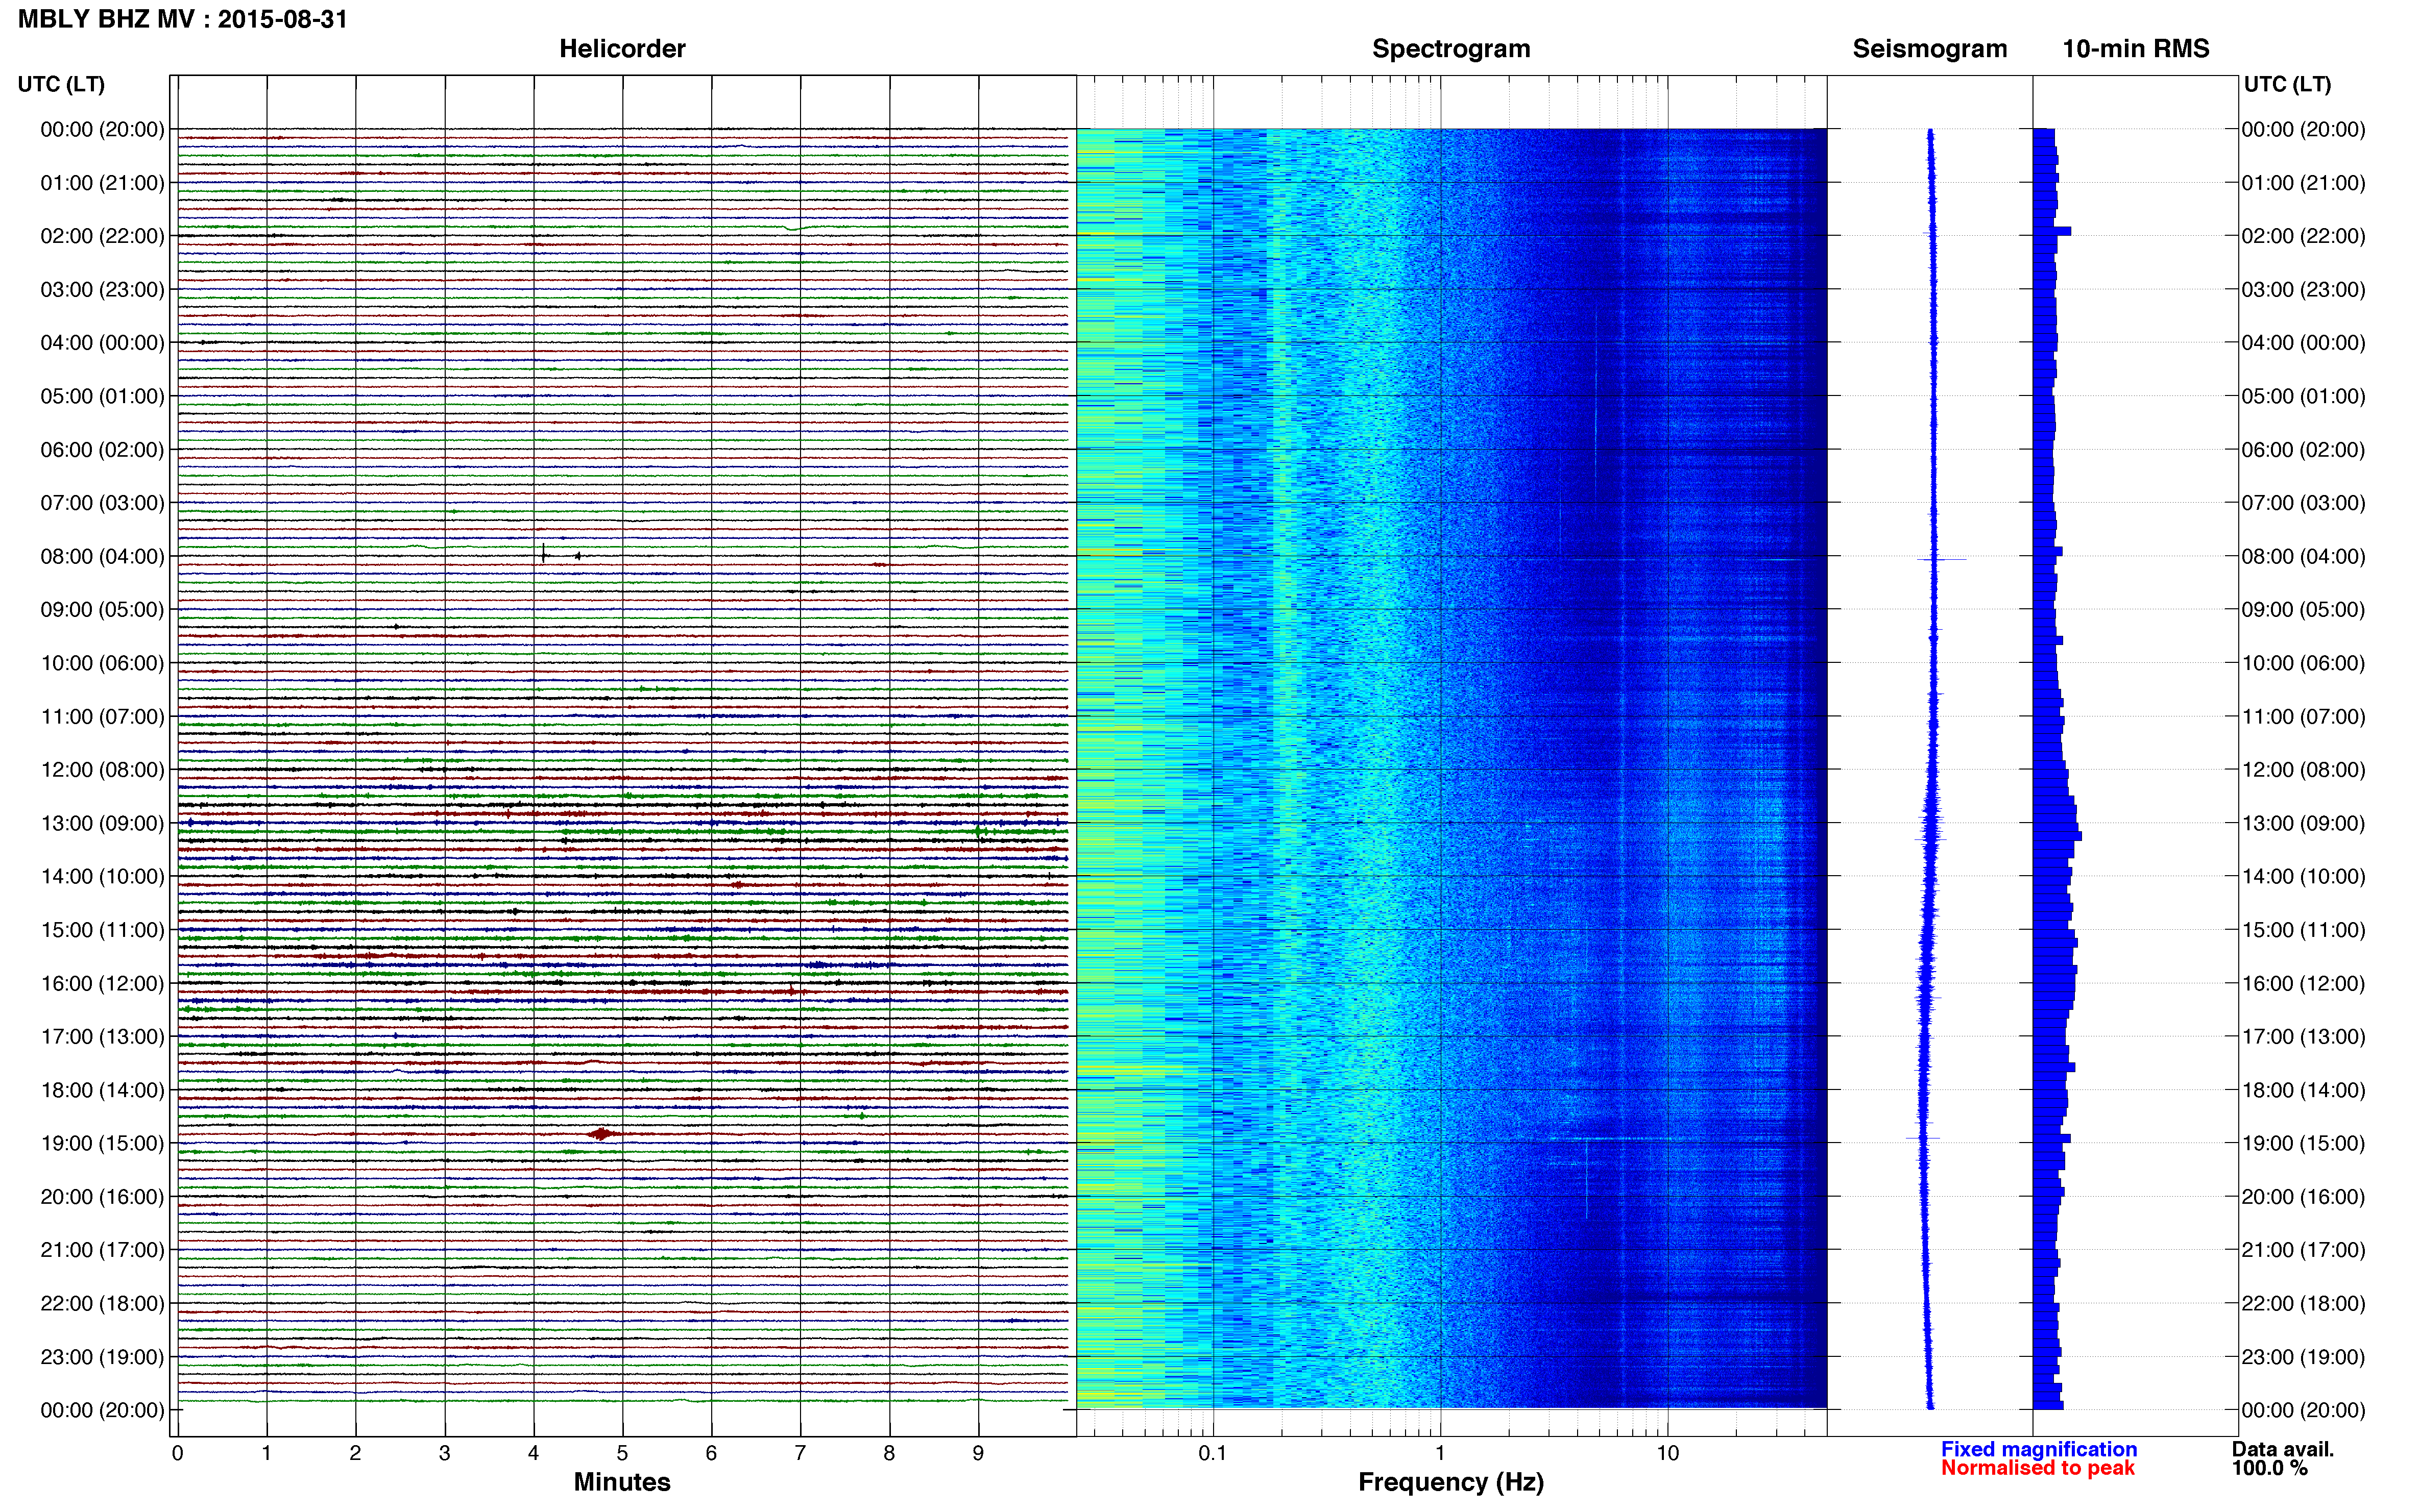The image size is (2420, 1512).
Task: Click minute tick label '3' under the helicorder
Action: point(444,1453)
